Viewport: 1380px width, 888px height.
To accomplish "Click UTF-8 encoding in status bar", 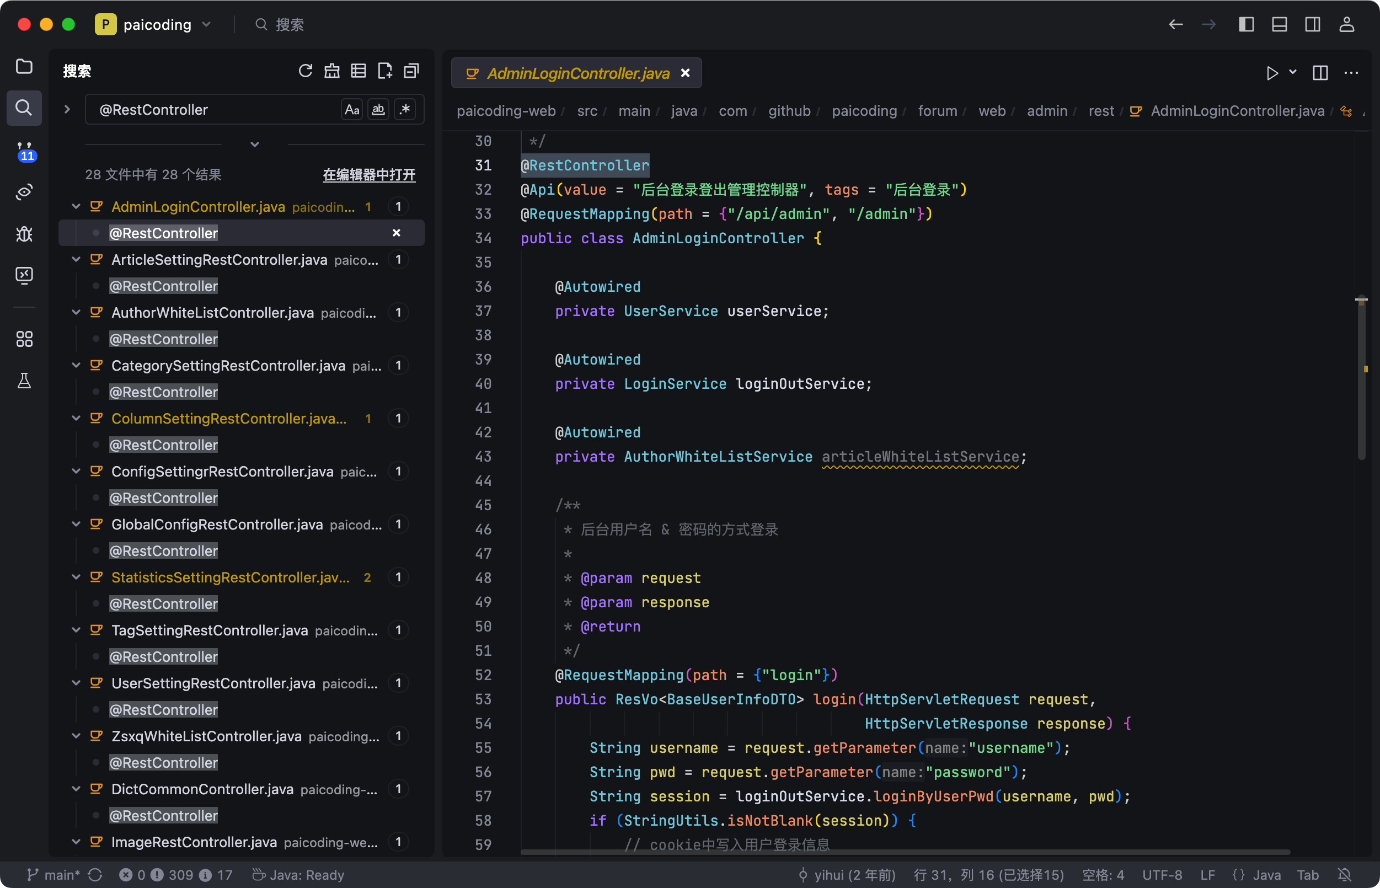I will pyautogui.click(x=1162, y=875).
